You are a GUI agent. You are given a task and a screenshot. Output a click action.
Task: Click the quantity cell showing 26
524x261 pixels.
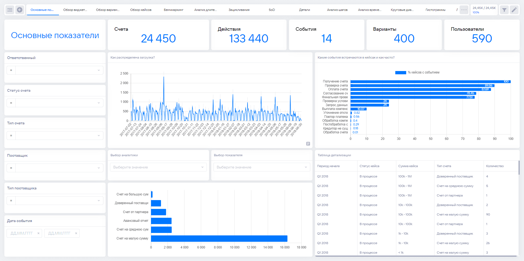[488, 243]
